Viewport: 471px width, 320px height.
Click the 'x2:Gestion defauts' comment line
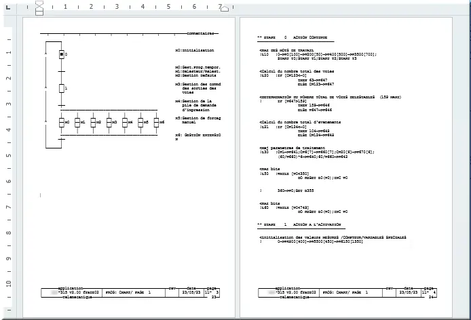195,75
